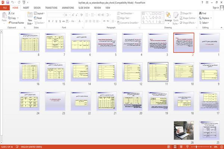Click the Clear All Formatting icon
This screenshot has width=224, height=149.
tap(81, 15)
